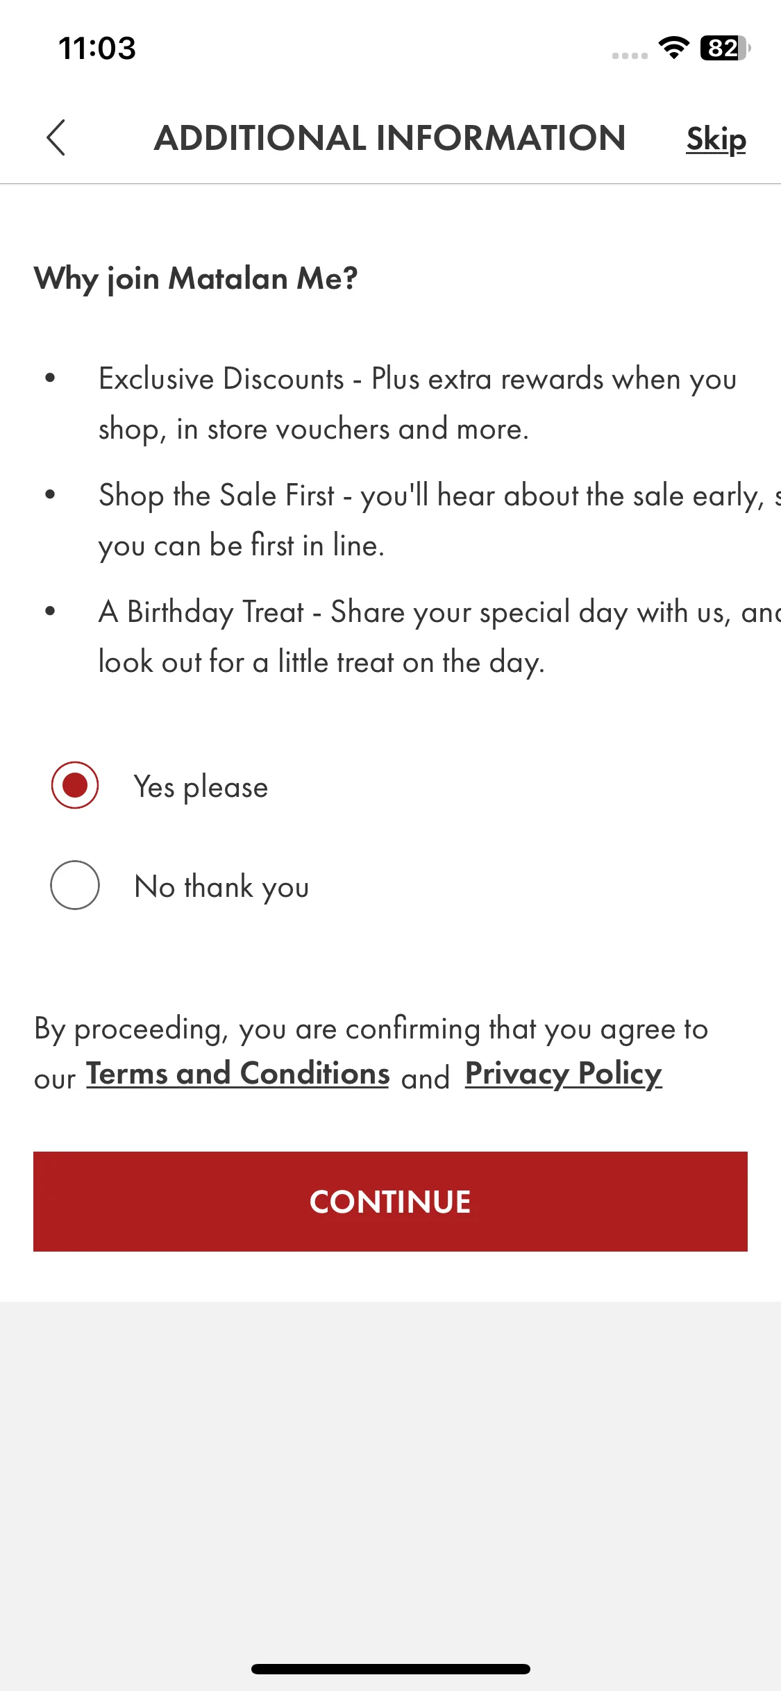Tap the Why join Matalan Me? heading
Screen dimensions: 781x1691
[x=196, y=278]
